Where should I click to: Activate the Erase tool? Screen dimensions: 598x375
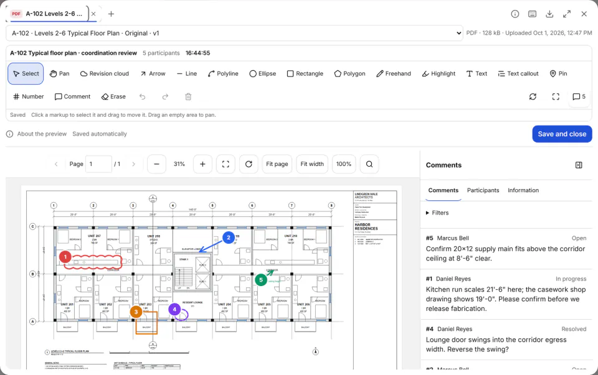point(113,96)
